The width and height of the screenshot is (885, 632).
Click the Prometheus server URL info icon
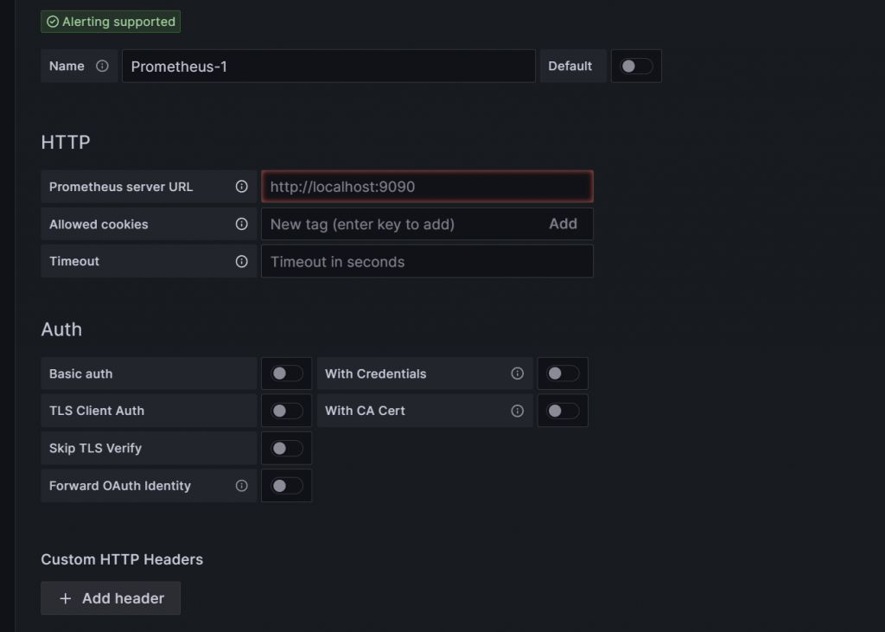242,187
